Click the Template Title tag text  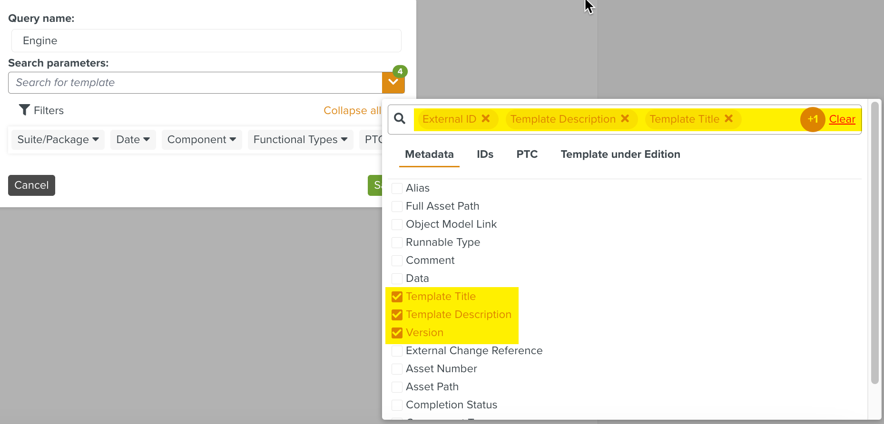click(x=684, y=119)
